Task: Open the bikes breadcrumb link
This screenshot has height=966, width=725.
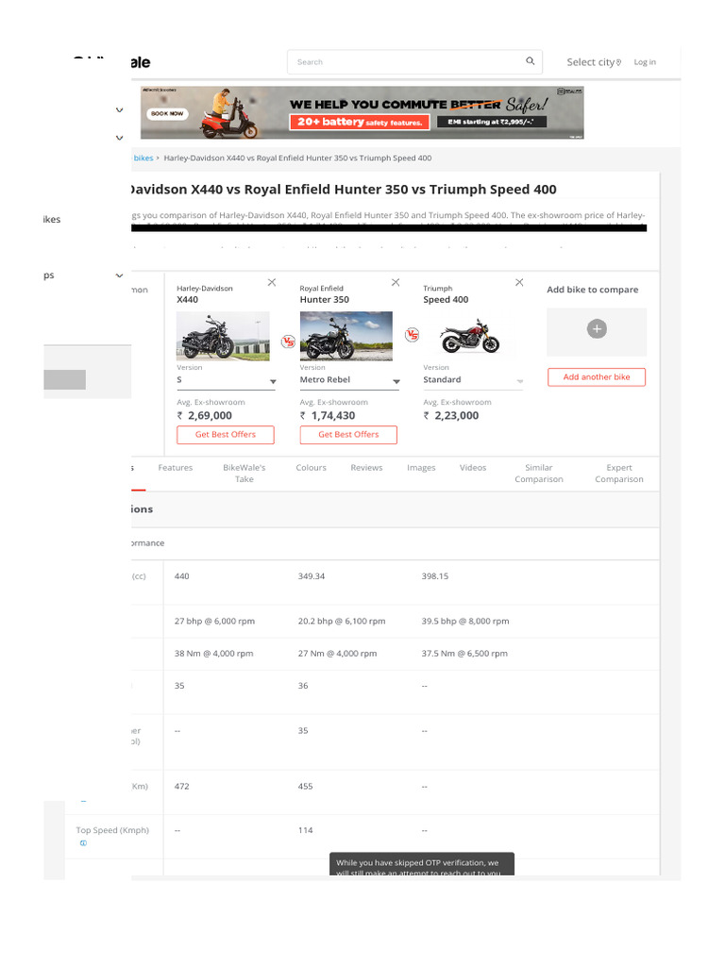Action: coord(143,158)
